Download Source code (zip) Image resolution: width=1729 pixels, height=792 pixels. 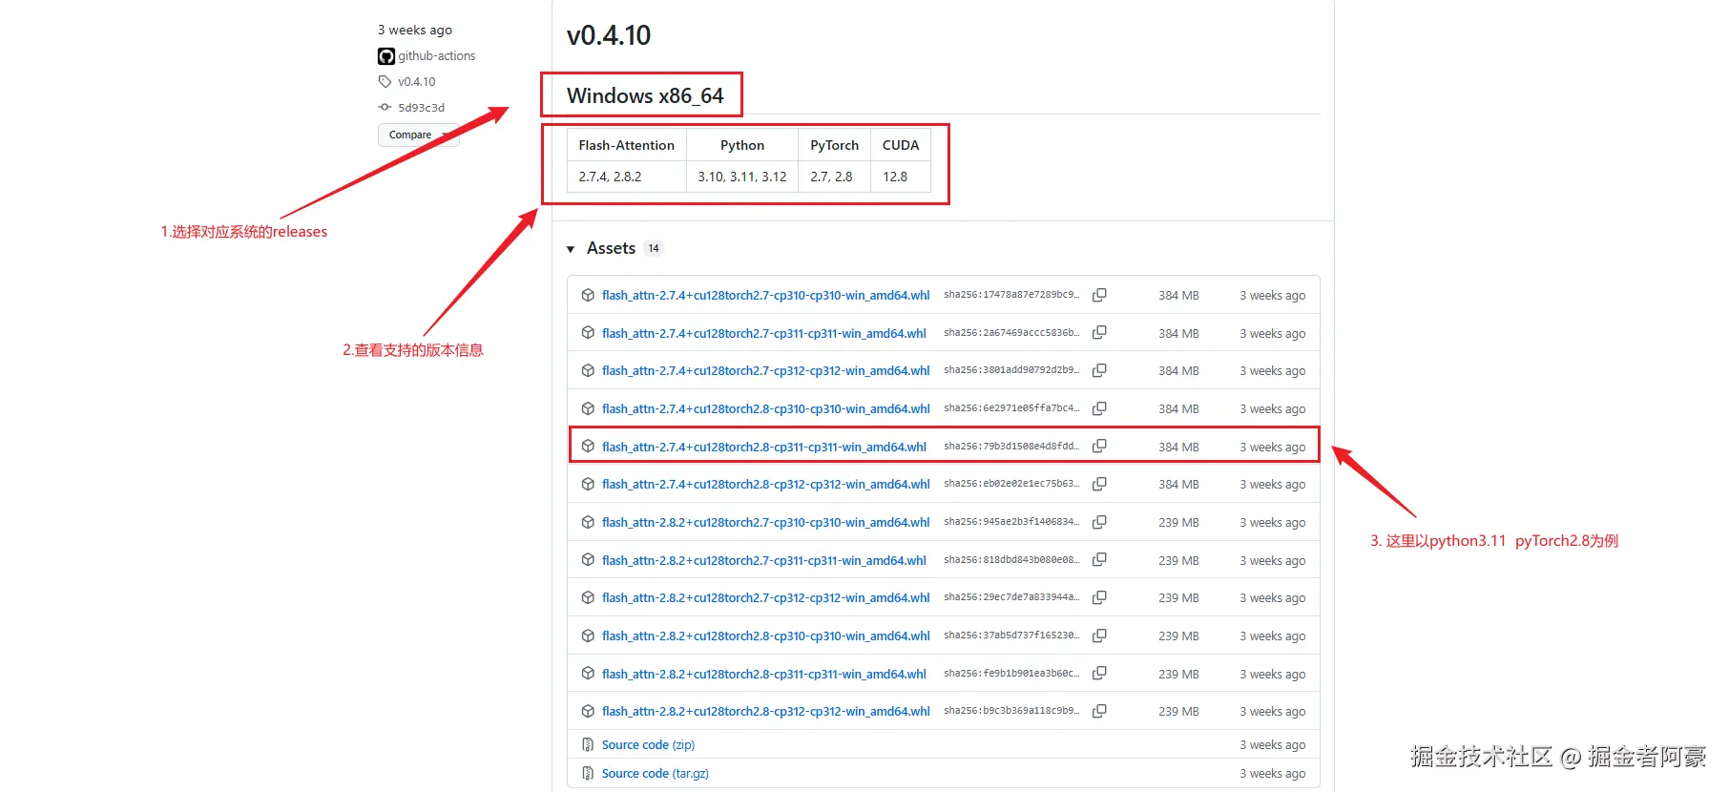[648, 744]
